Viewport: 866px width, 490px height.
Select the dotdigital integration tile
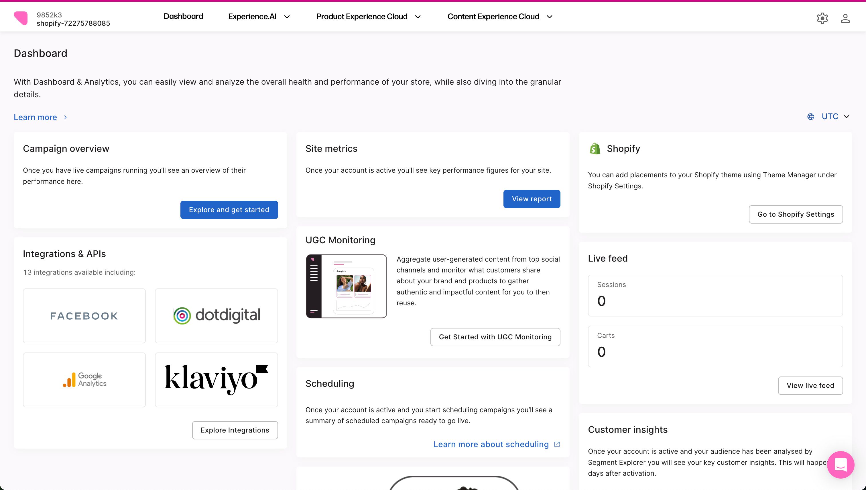click(216, 316)
